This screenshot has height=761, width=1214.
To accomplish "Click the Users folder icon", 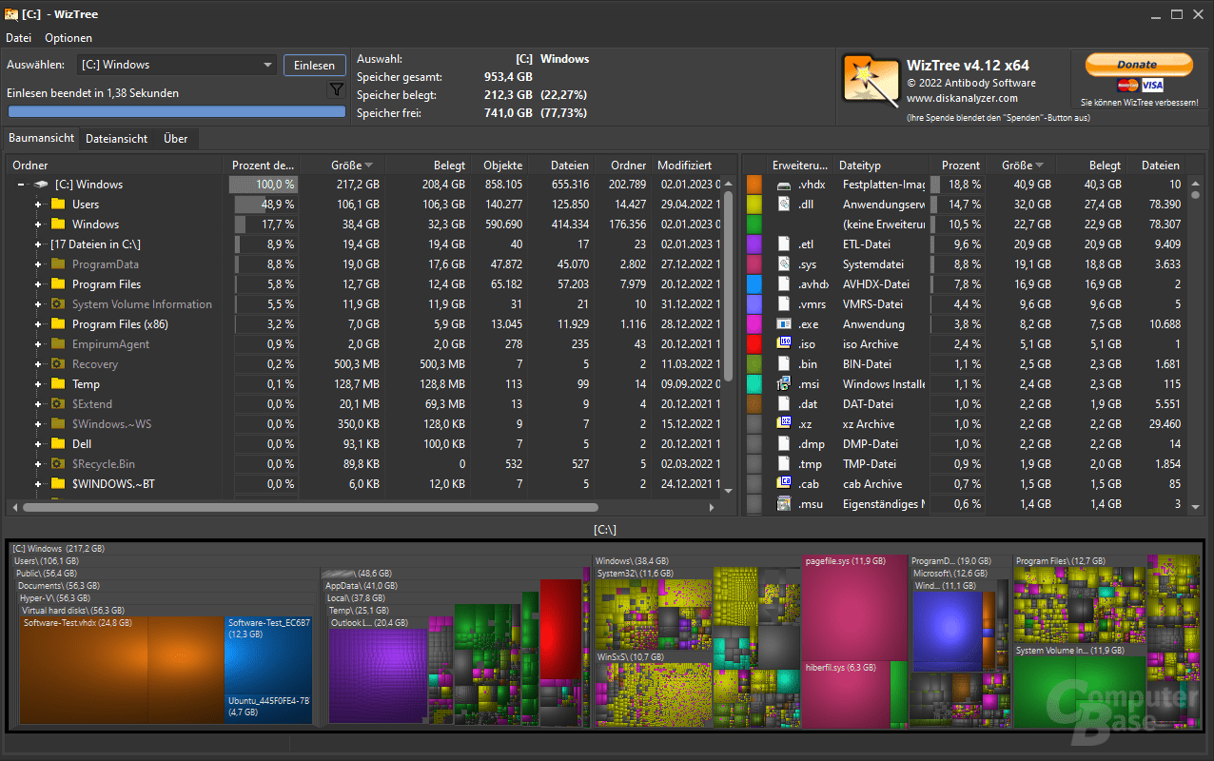I will click(57, 204).
